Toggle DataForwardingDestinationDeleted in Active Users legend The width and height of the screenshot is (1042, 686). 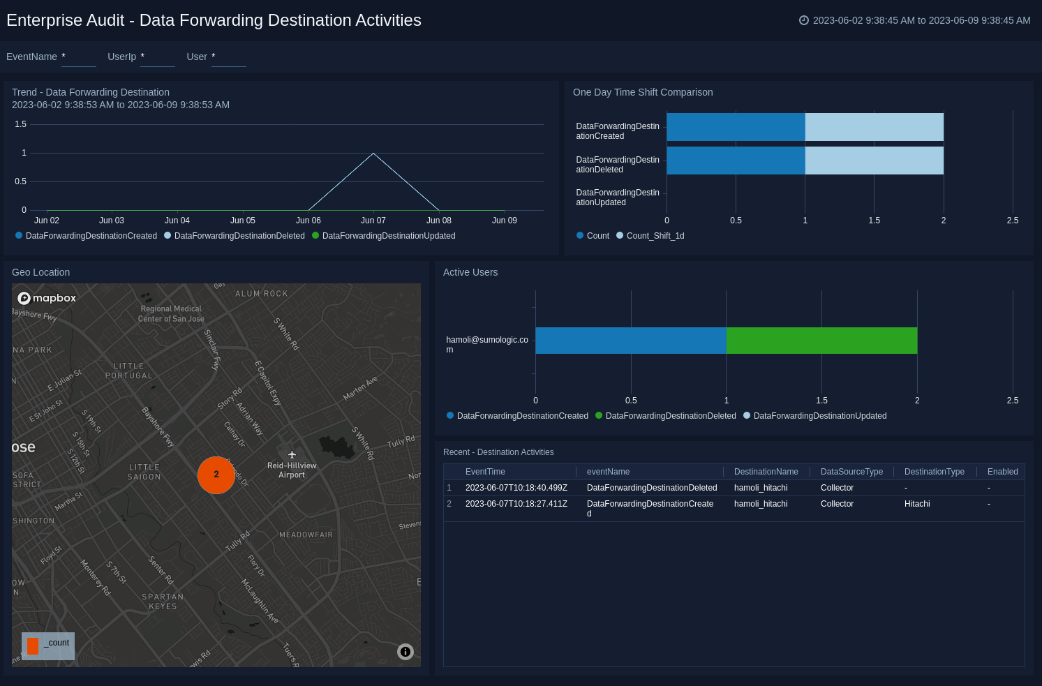[670, 416]
